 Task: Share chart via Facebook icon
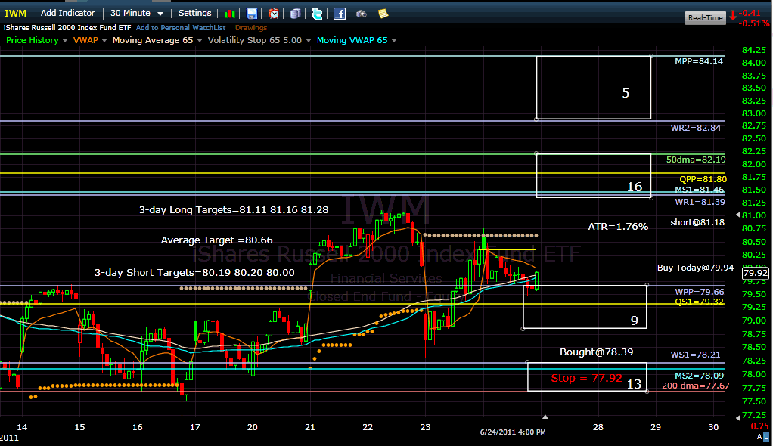click(x=339, y=14)
